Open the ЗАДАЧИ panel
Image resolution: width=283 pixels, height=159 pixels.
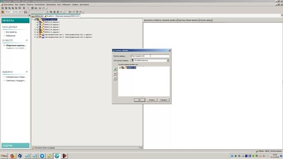point(15,145)
